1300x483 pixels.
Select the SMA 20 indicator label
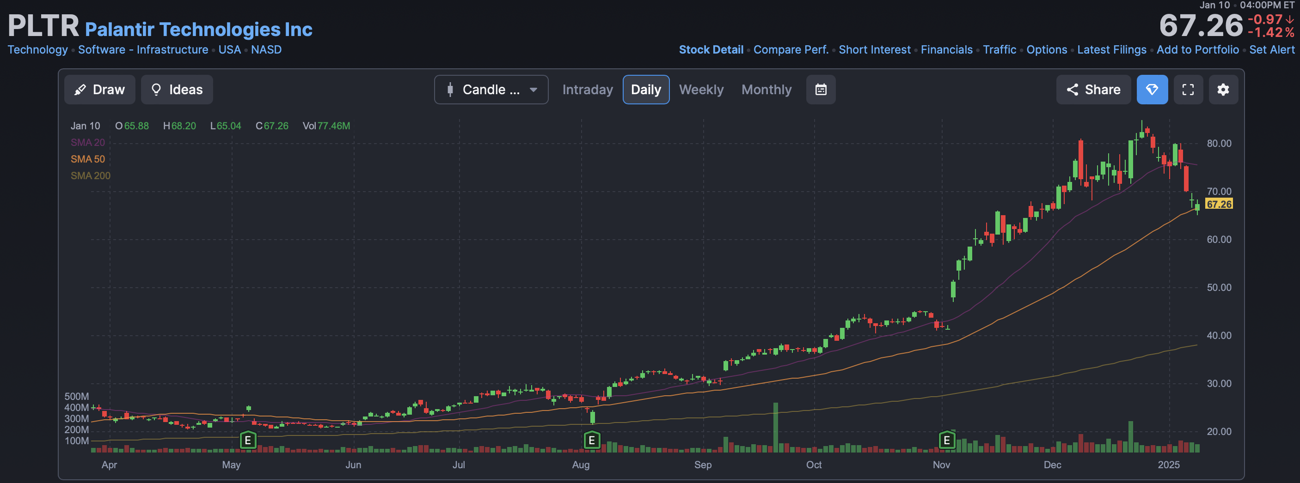coord(88,143)
